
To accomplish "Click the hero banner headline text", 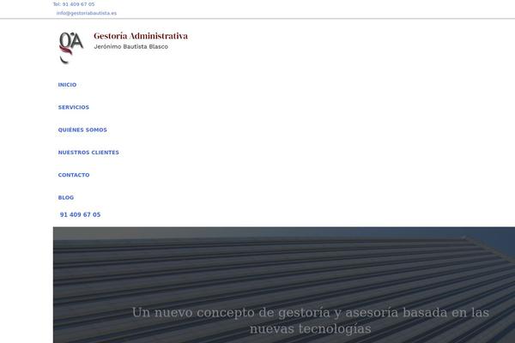I will (311, 320).
